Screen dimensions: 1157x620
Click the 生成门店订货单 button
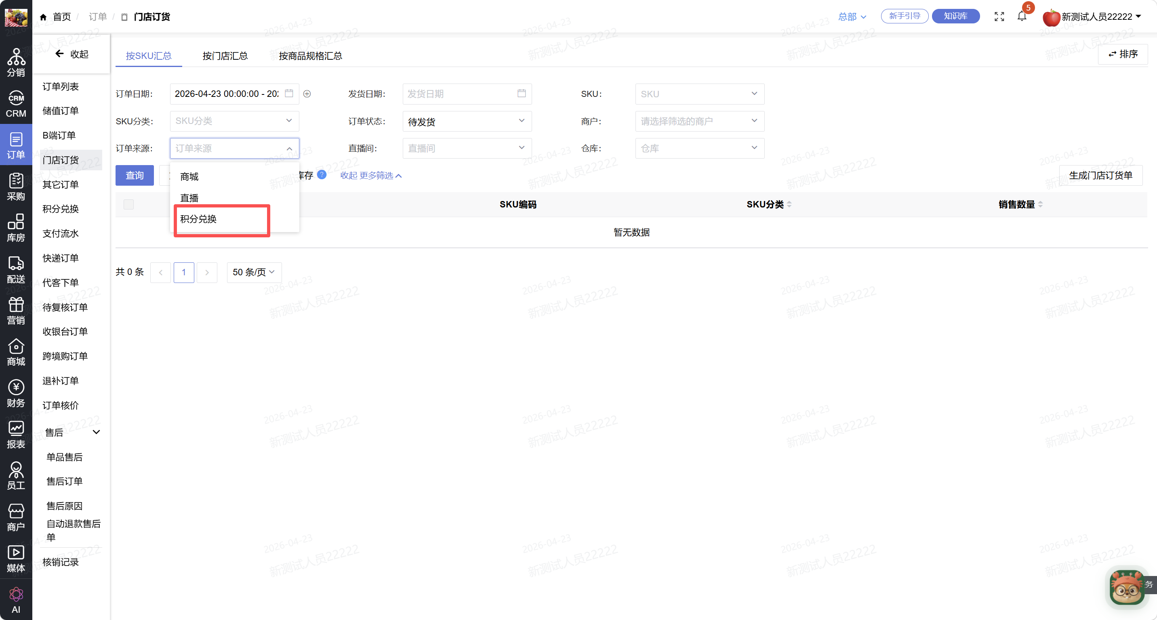[x=1100, y=176]
